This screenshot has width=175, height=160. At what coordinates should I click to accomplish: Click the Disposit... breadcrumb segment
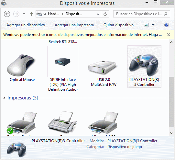(74, 14)
